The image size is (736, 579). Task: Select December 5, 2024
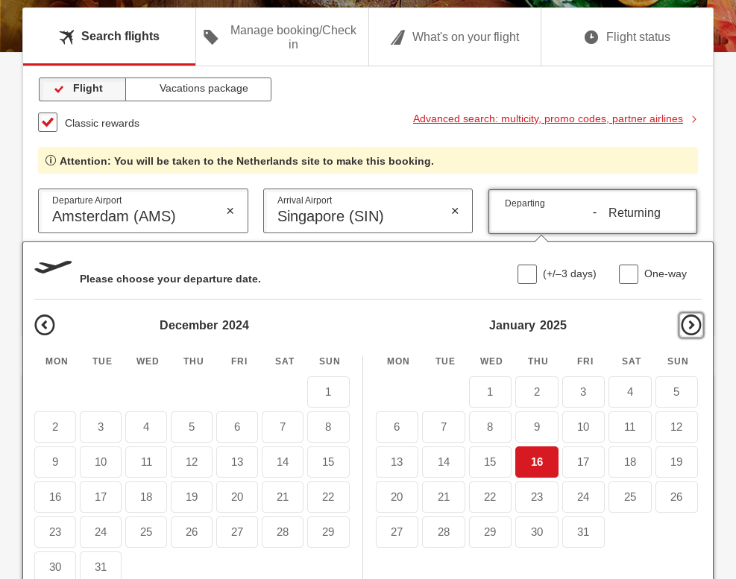tap(192, 427)
